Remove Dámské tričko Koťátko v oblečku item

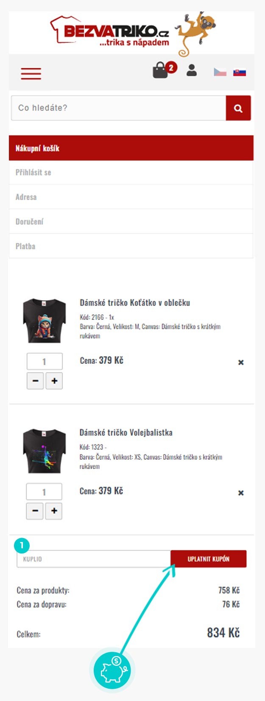click(x=241, y=362)
